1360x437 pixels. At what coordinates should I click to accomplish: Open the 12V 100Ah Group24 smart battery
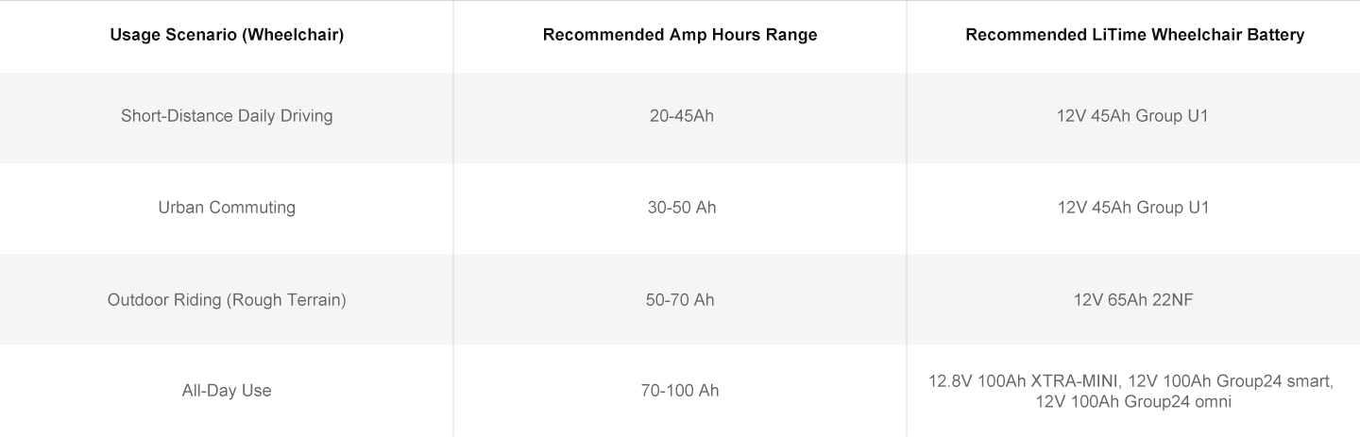(1232, 381)
